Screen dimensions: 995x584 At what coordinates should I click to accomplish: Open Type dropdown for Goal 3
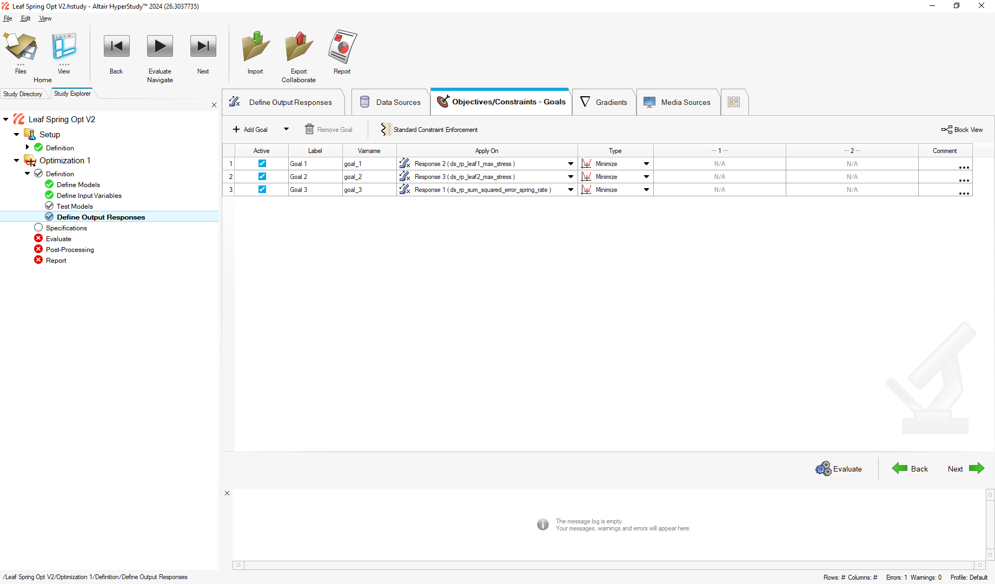coord(646,190)
